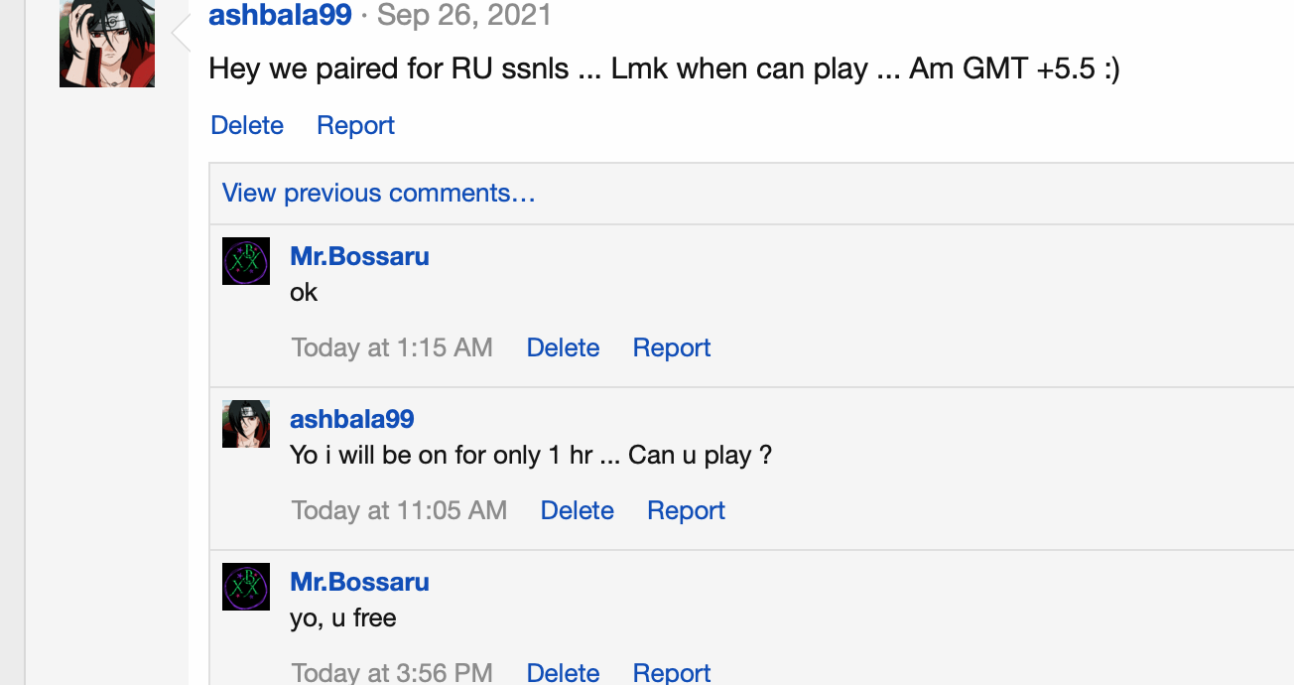This screenshot has width=1294, height=685.
Task: Delete the 'yo, u free' comment
Action: 563,672
